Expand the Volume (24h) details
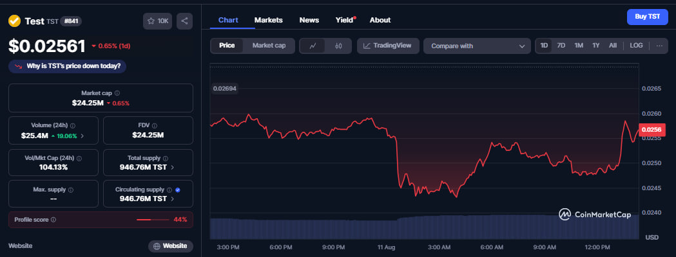 point(81,136)
